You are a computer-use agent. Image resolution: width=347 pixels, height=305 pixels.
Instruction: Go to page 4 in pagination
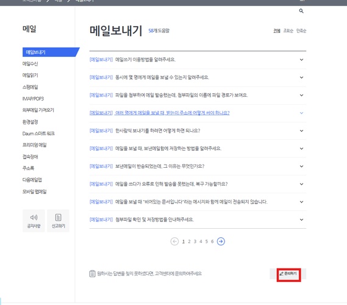(201, 242)
